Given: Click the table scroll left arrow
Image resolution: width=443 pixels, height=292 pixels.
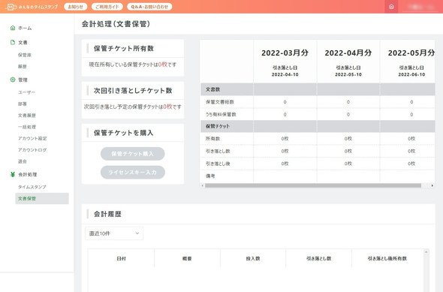Looking at the screenshot, I should pyautogui.click(x=202, y=185).
